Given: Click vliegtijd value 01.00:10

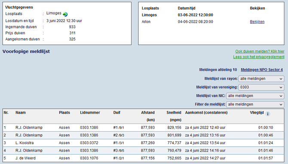Looking at the screenshot, I should pos(266,127).
